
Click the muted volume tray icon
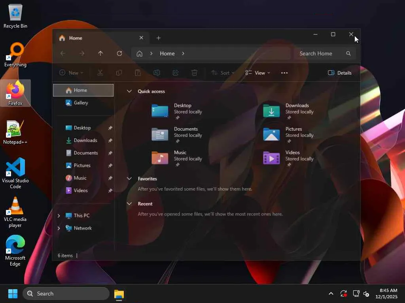366,294
